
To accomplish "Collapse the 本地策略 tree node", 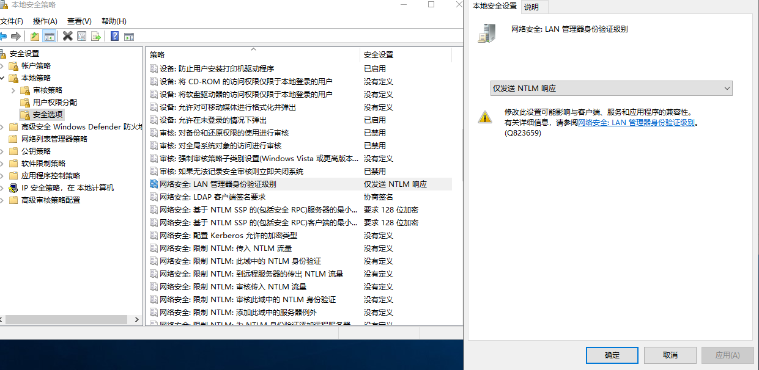I will point(2,78).
